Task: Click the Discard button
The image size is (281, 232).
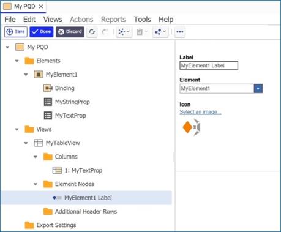Action: [70, 32]
